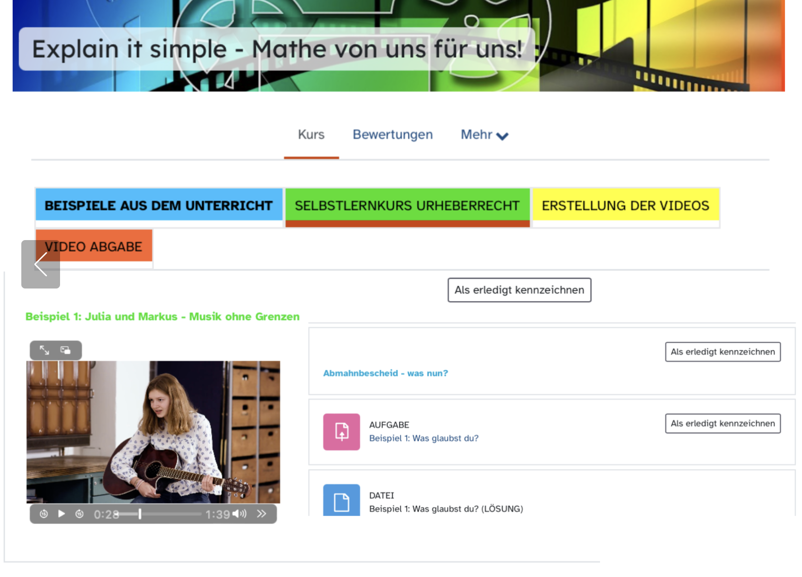802x577 pixels.
Task: Skip forward 15 seconds in video
Action: (x=79, y=514)
